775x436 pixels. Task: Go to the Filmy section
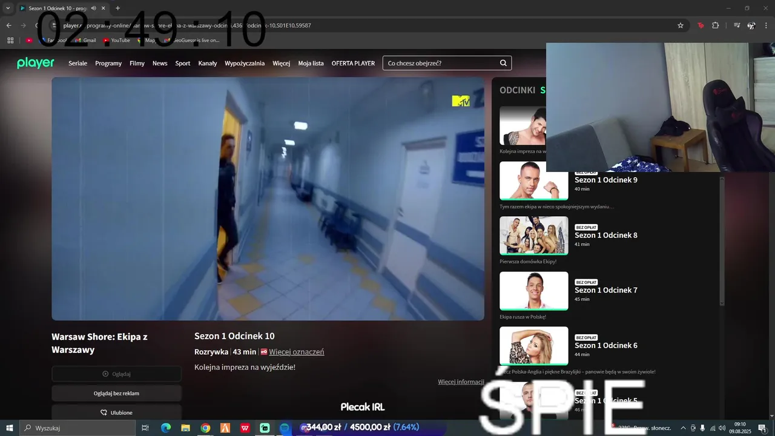pyautogui.click(x=137, y=63)
